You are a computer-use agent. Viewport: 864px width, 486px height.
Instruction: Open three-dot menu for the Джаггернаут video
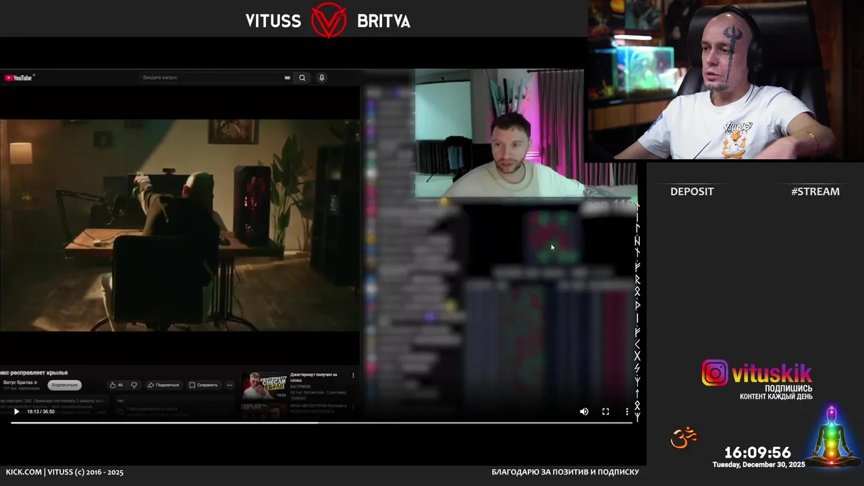[x=353, y=375]
